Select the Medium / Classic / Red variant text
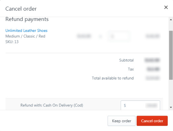The width and height of the screenshot is (173, 131). pos(25,36)
